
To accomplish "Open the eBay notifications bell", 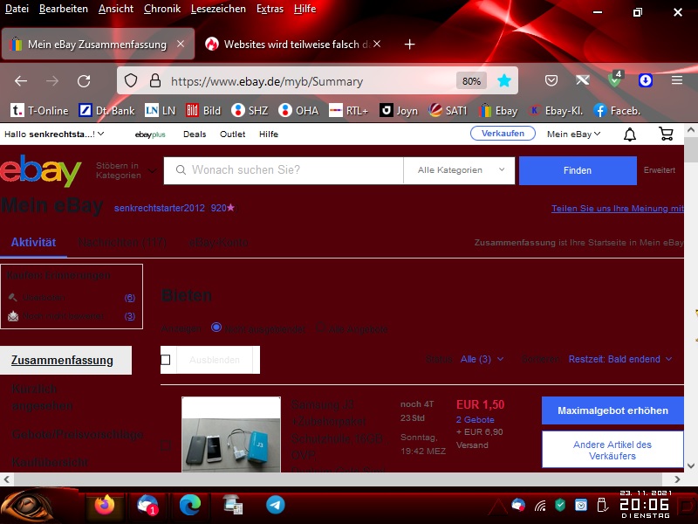I will click(630, 134).
